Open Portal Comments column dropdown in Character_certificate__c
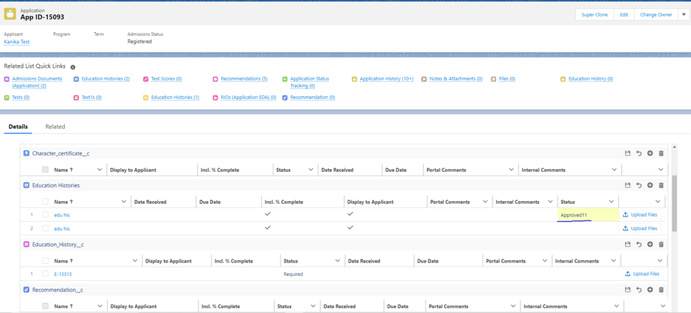The width and height of the screenshot is (691, 313). click(511, 170)
